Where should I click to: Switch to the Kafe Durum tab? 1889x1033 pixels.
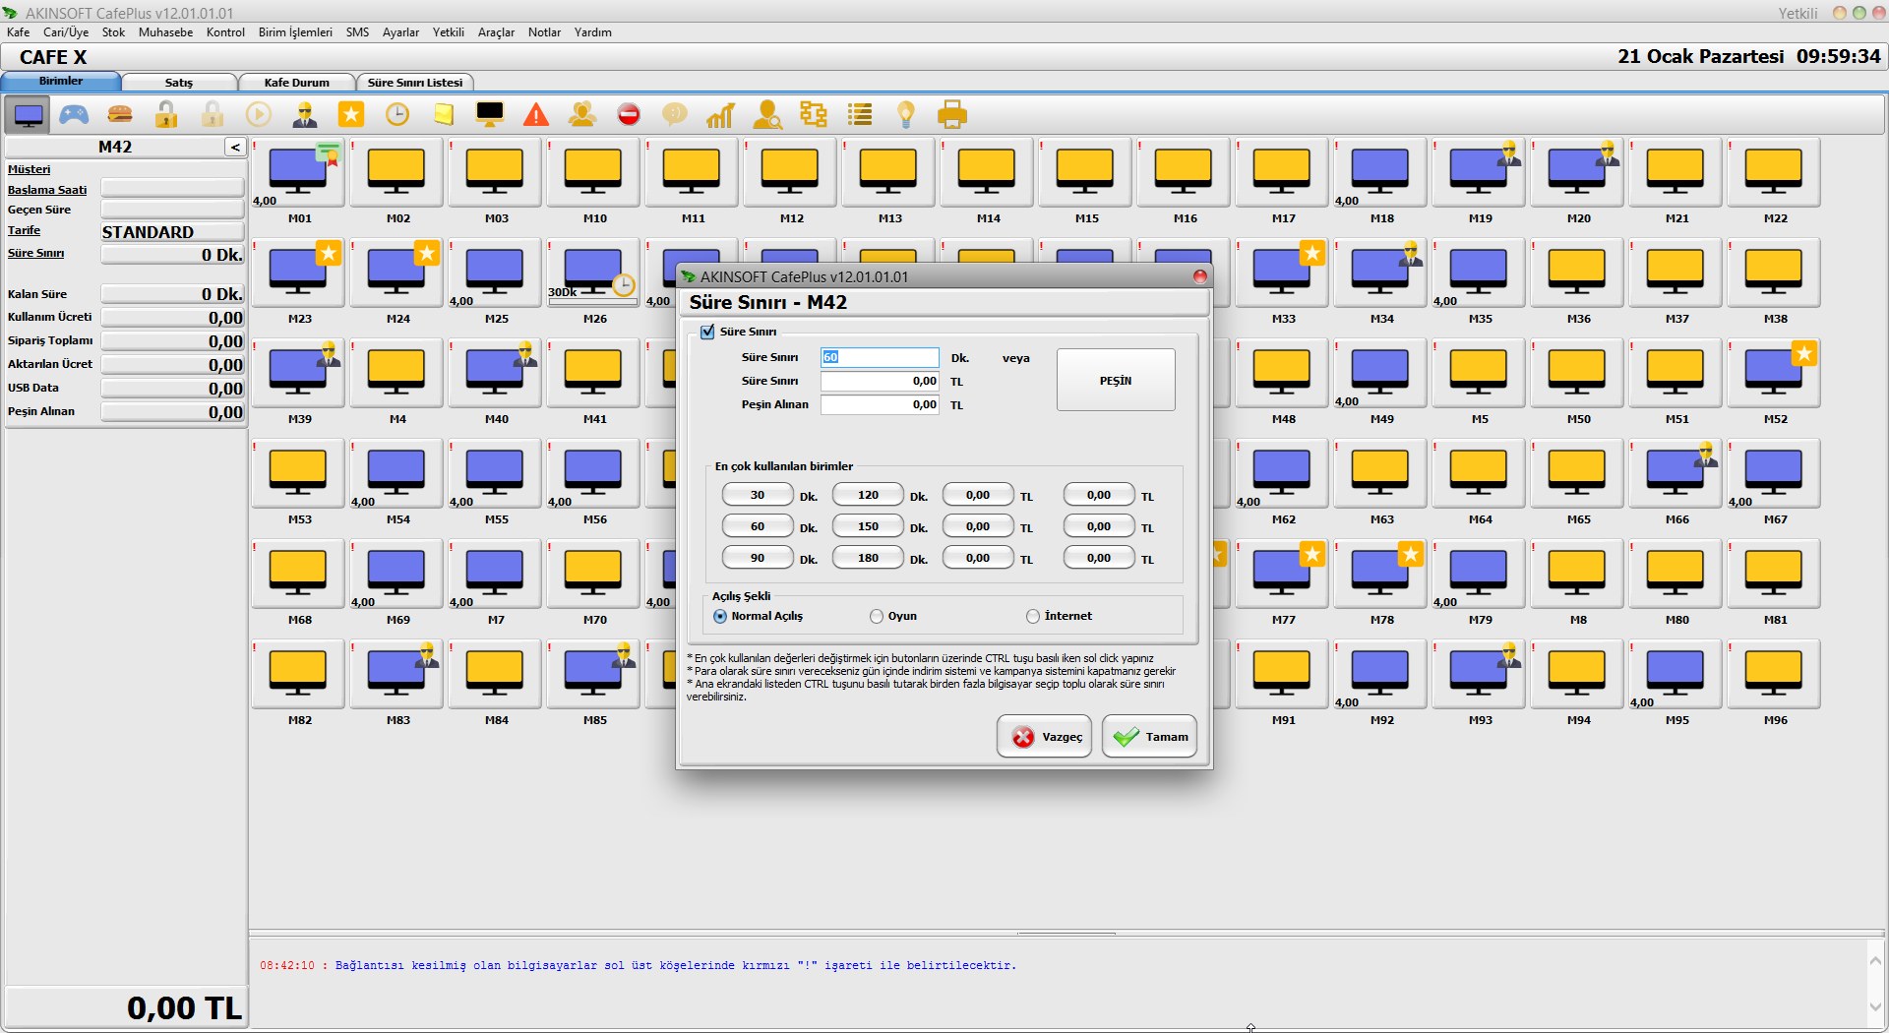click(297, 83)
